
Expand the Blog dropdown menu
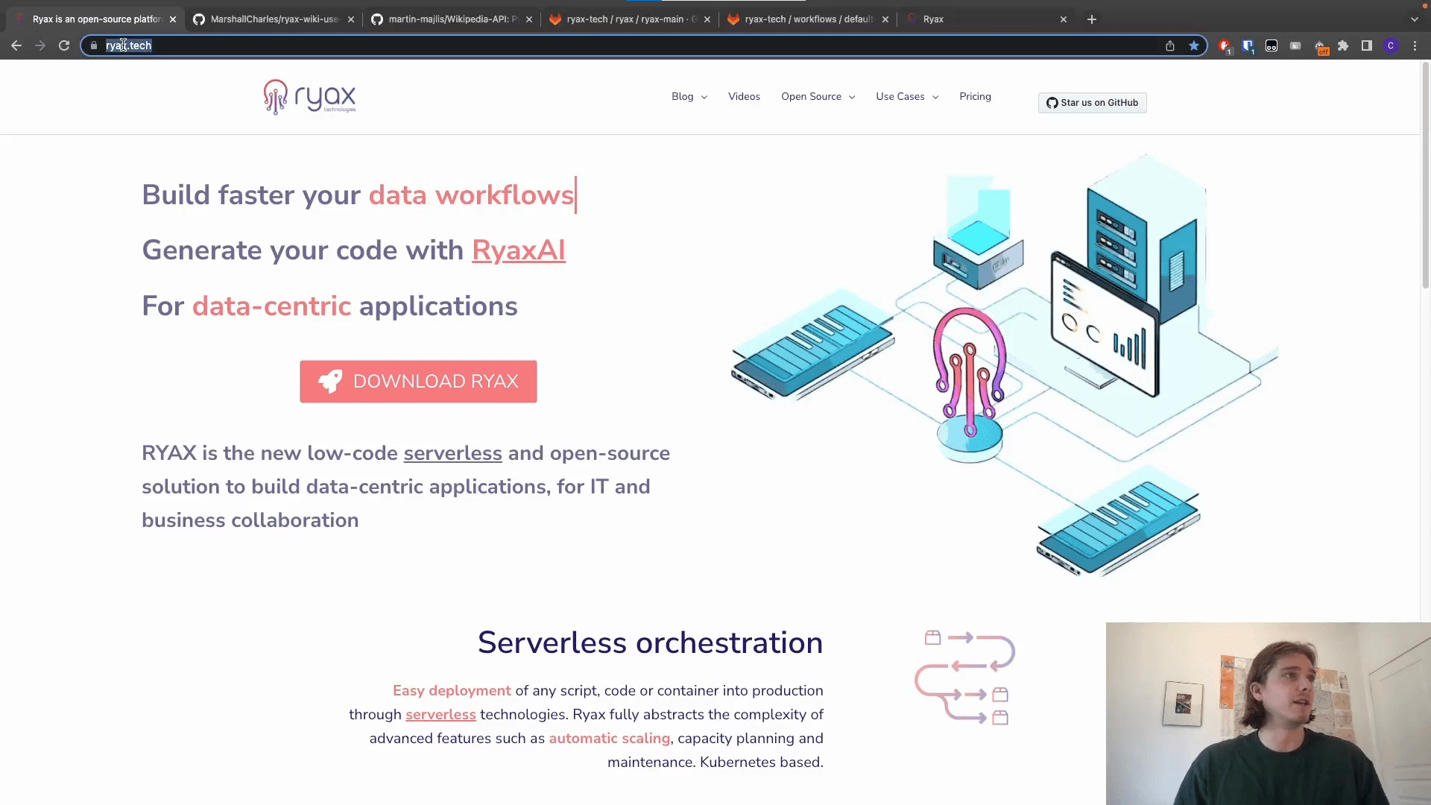click(689, 97)
